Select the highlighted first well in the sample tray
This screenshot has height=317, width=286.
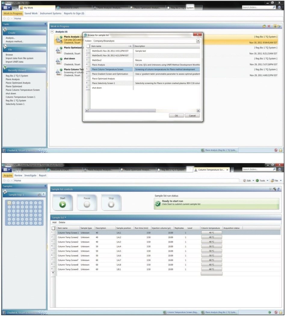click(x=9, y=203)
